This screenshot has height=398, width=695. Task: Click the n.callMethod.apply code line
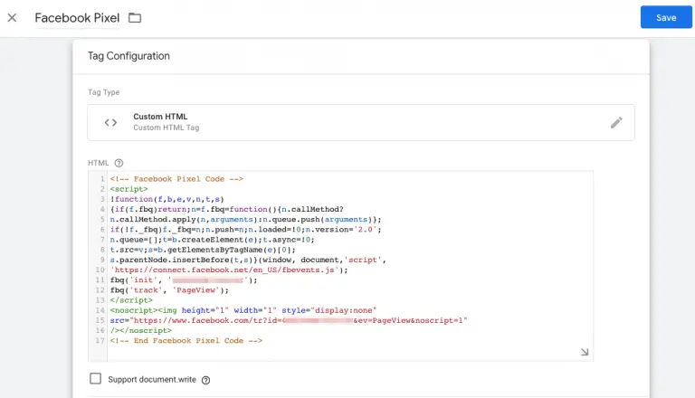pos(245,220)
